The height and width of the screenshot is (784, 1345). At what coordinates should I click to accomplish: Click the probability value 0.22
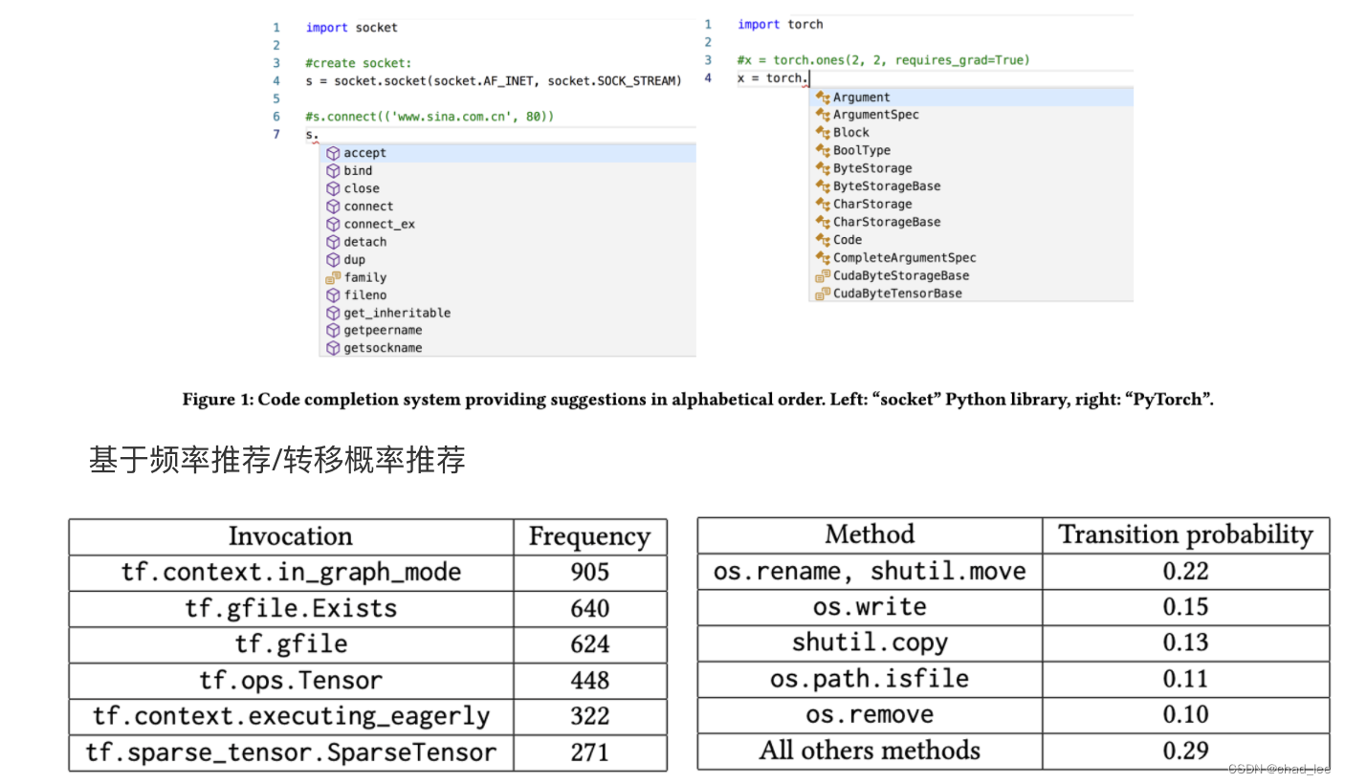click(1186, 572)
